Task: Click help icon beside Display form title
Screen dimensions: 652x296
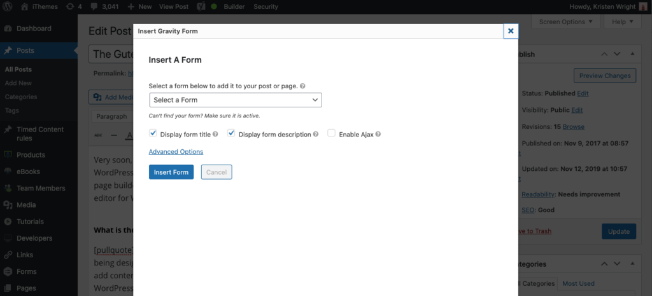Action: click(215, 134)
